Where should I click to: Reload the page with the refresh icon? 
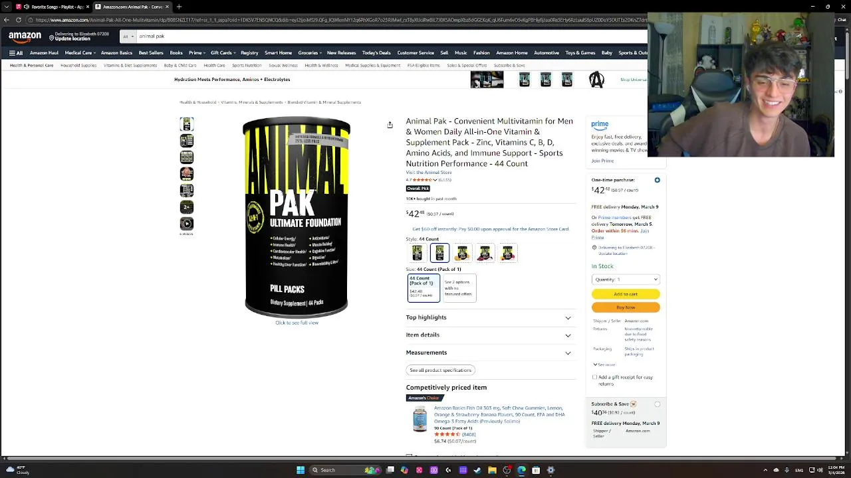[x=18, y=20]
